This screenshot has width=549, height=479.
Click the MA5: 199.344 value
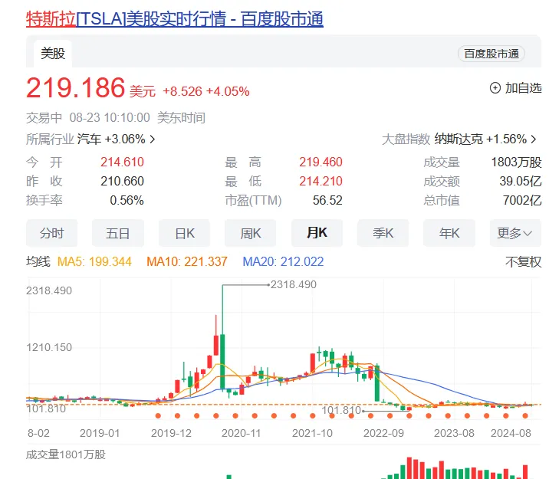[x=94, y=261]
